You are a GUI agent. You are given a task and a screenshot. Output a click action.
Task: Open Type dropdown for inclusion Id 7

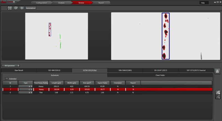(x=26, y=89)
